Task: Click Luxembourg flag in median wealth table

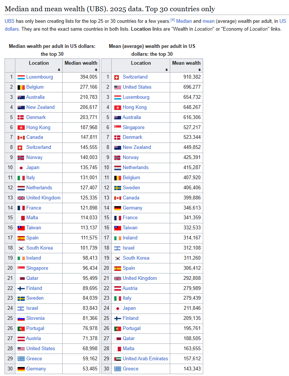Action: (x=21, y=77)
